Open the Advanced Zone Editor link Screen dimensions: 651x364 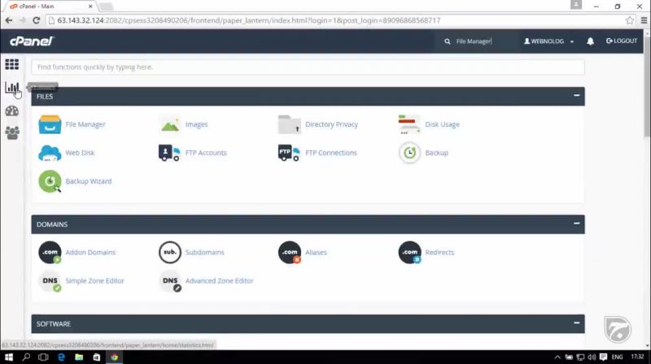[x=219, y=281]
